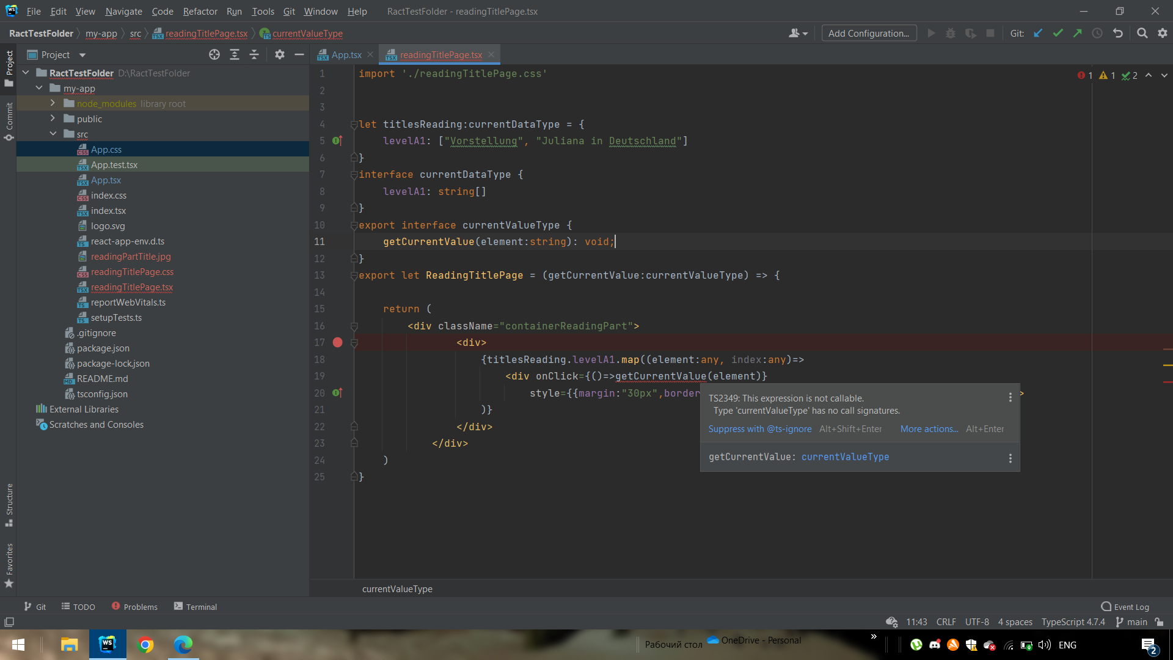Viewport: 1173px width, 660px height.
Task: Open Microsoft Edge from the taskbar
Action: [x=183, y=645]
